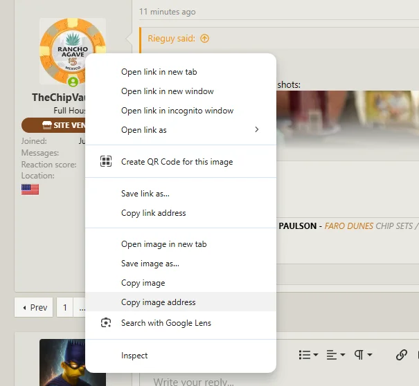The height and width of the screenshot is (386, 419).
Task: Click the PAULSON text in signature
Action: [x=297, y=226]
